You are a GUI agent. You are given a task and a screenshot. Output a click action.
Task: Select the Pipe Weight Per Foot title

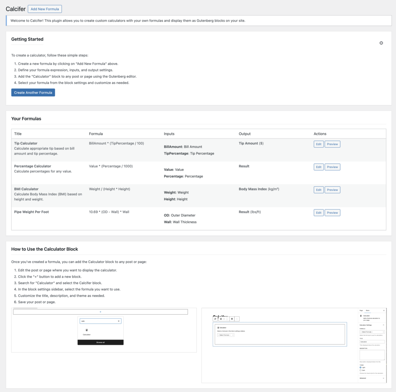pos(32,212)
